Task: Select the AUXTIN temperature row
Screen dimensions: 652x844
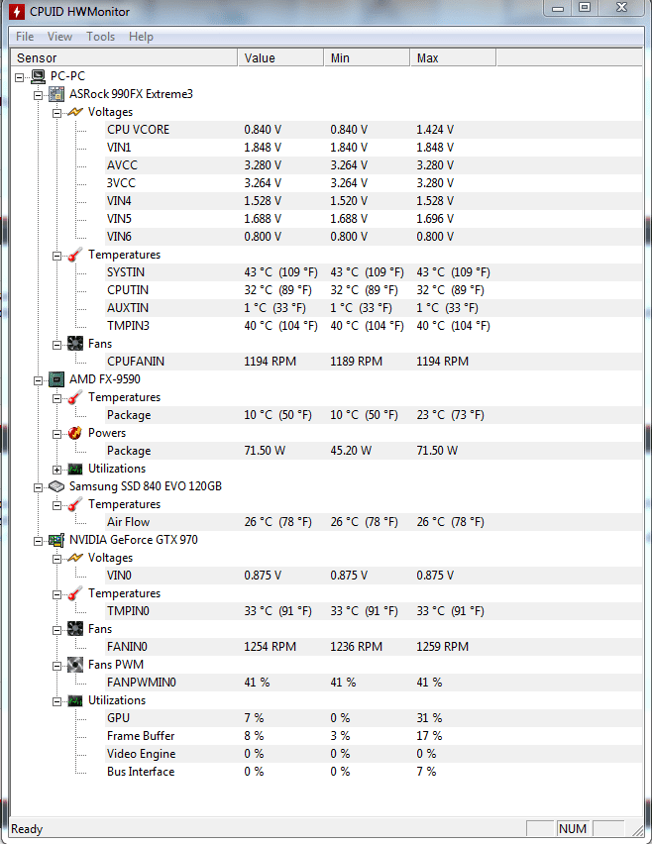Action: (374, 308)
